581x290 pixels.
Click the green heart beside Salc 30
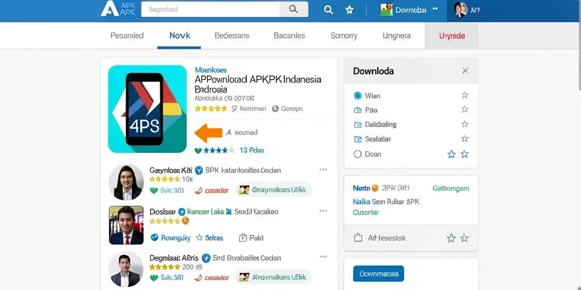click(x=154, y=190)
